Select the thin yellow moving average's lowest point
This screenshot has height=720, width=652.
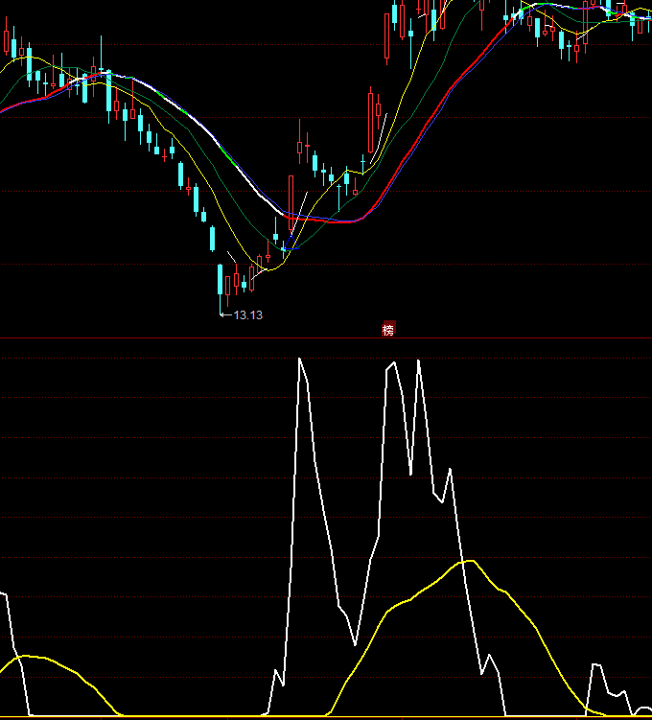268,269
